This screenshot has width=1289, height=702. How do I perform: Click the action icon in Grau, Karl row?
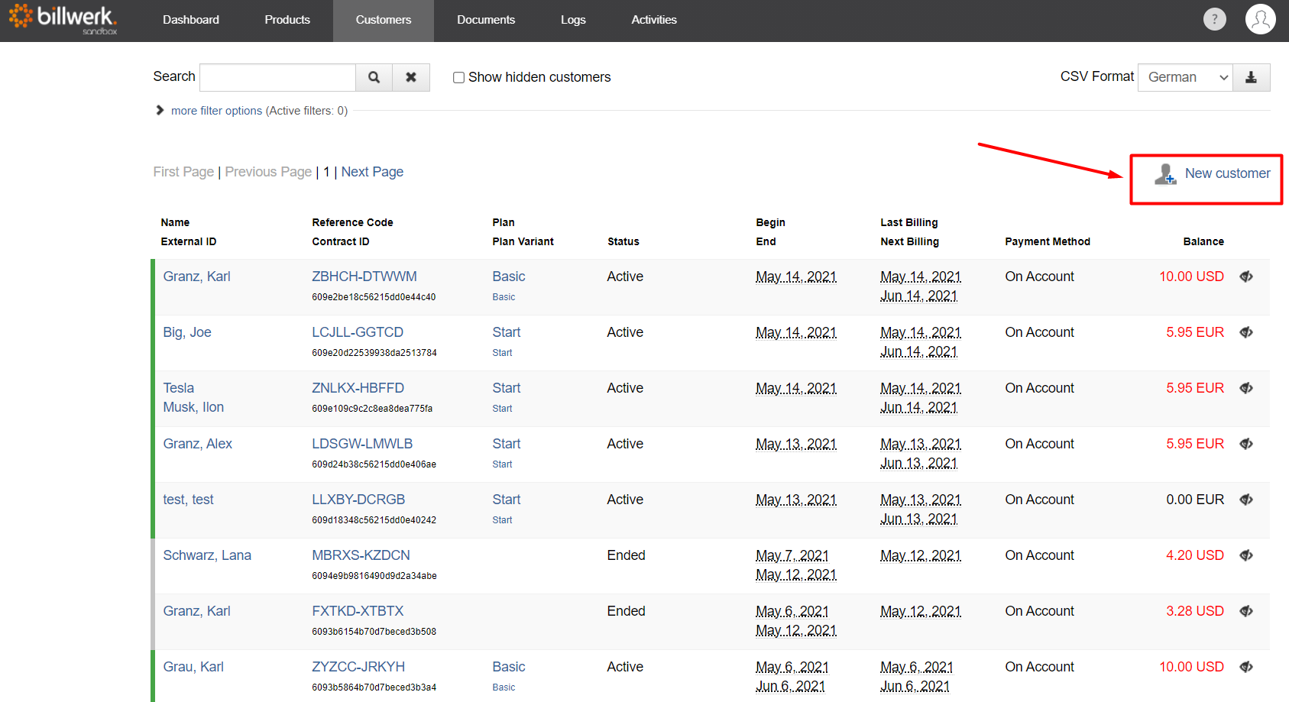(1246, 667)
